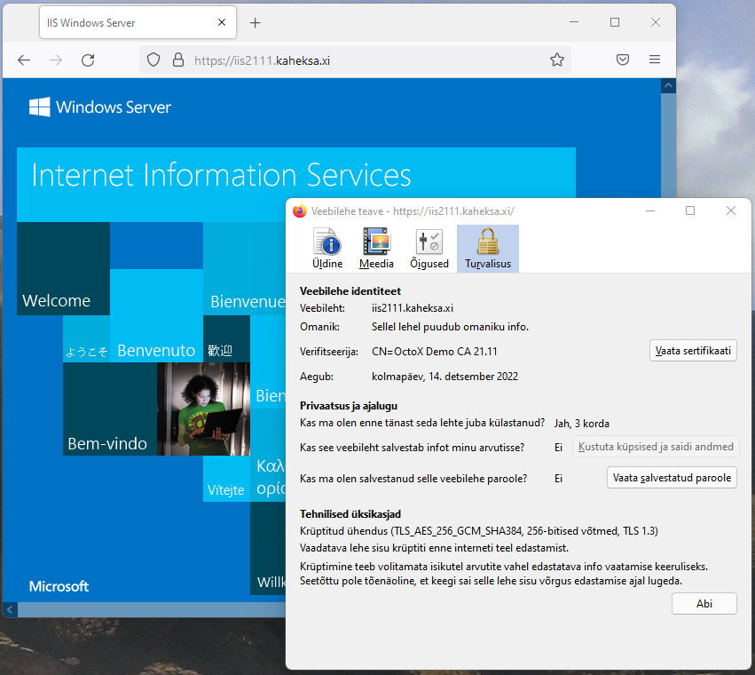The height and width of the screenshot is (675, 755).
Task: Click the padlock icon in the address bar
Action: pos(178,60)
